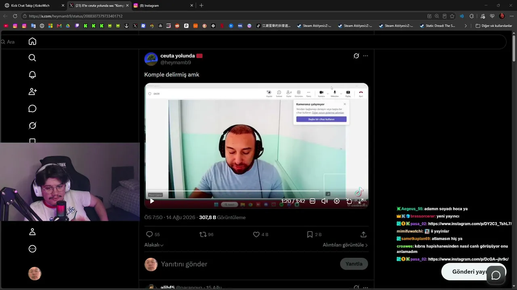
Task: Select the X ceuta yolunda tab
Action: point(99,6)
